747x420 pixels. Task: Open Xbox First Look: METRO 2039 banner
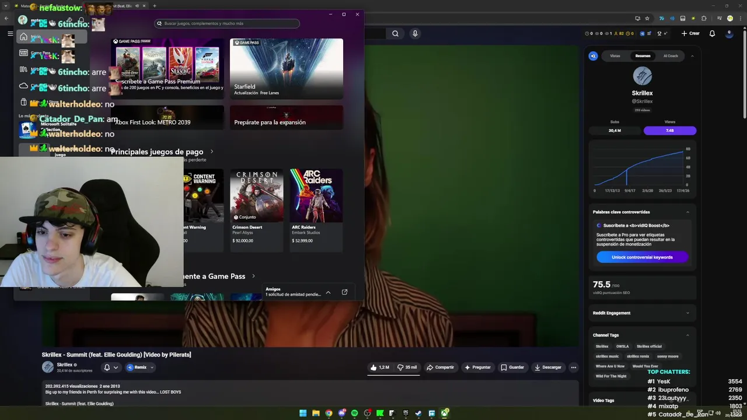(167, 117)
